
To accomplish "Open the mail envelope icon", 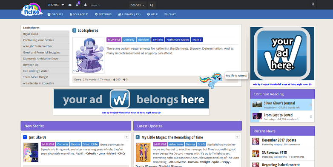I will (x=70, y=5).
